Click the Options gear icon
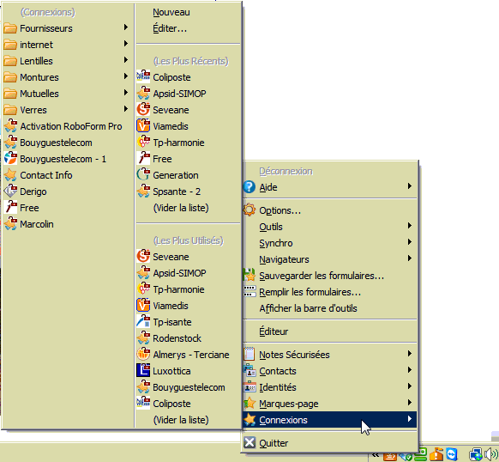Screen dimensions: 499x462 tap(249, 210)
